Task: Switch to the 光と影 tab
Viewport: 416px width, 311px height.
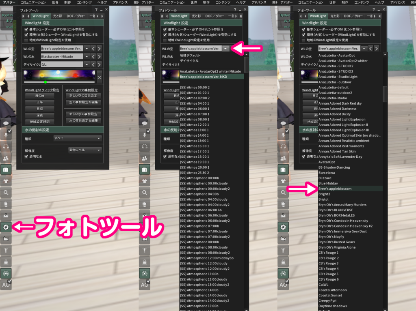Action: tap(58, 16)
